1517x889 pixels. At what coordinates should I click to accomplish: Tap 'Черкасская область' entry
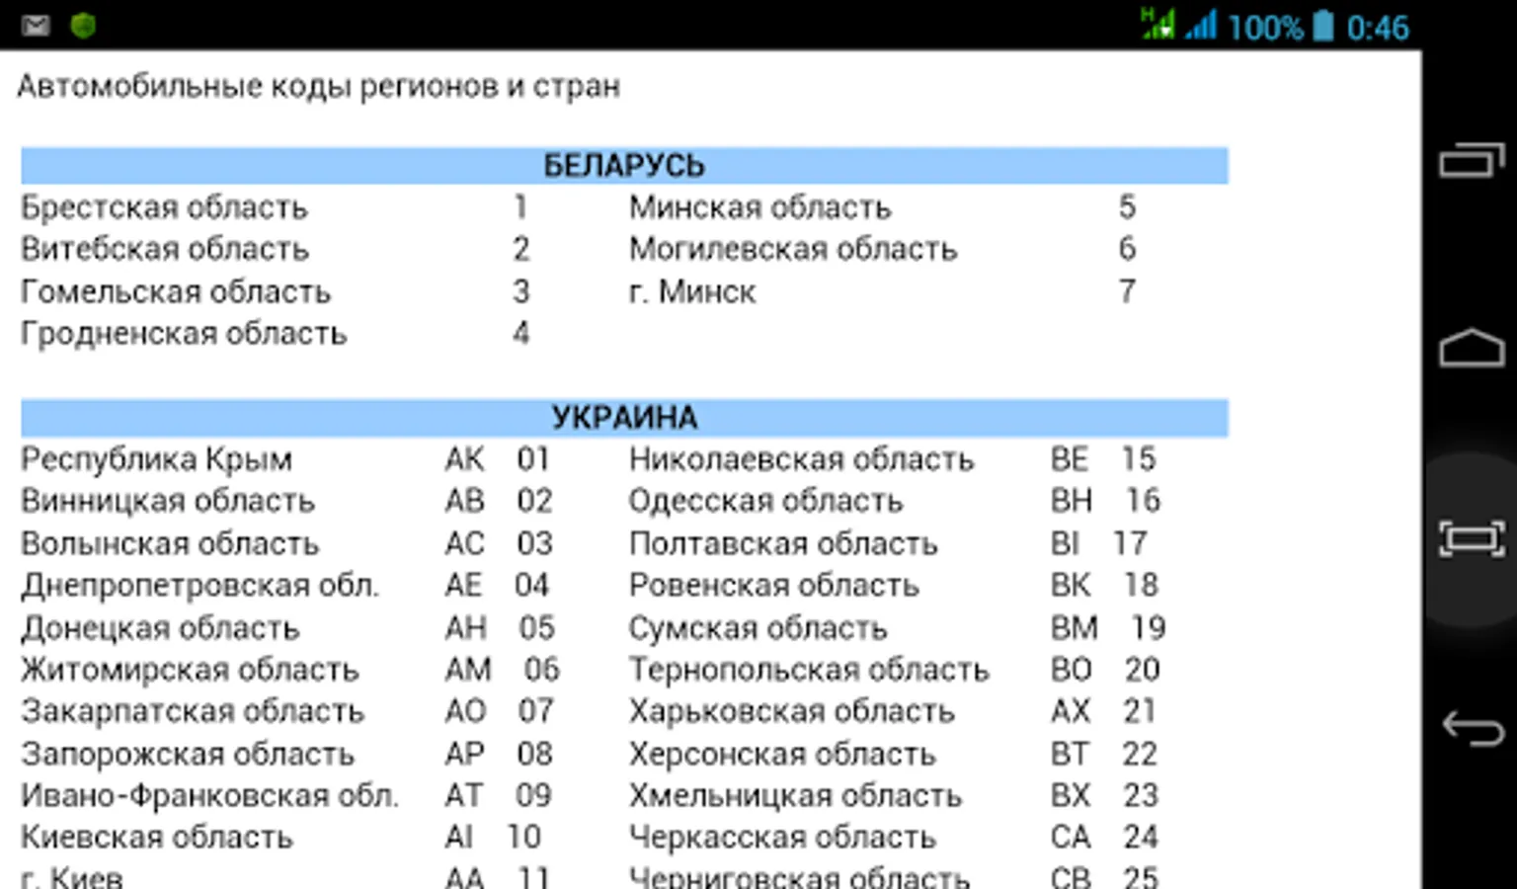(782, 838)
